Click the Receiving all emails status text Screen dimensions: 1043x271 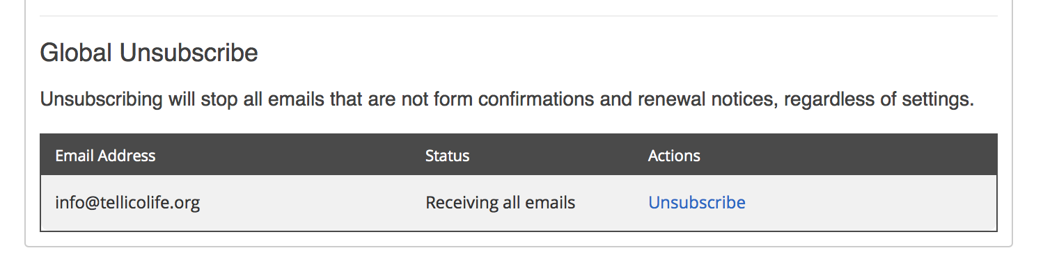(500, 203)
